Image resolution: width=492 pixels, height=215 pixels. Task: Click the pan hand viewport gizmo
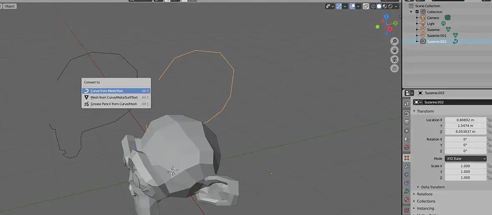(394, 50)
